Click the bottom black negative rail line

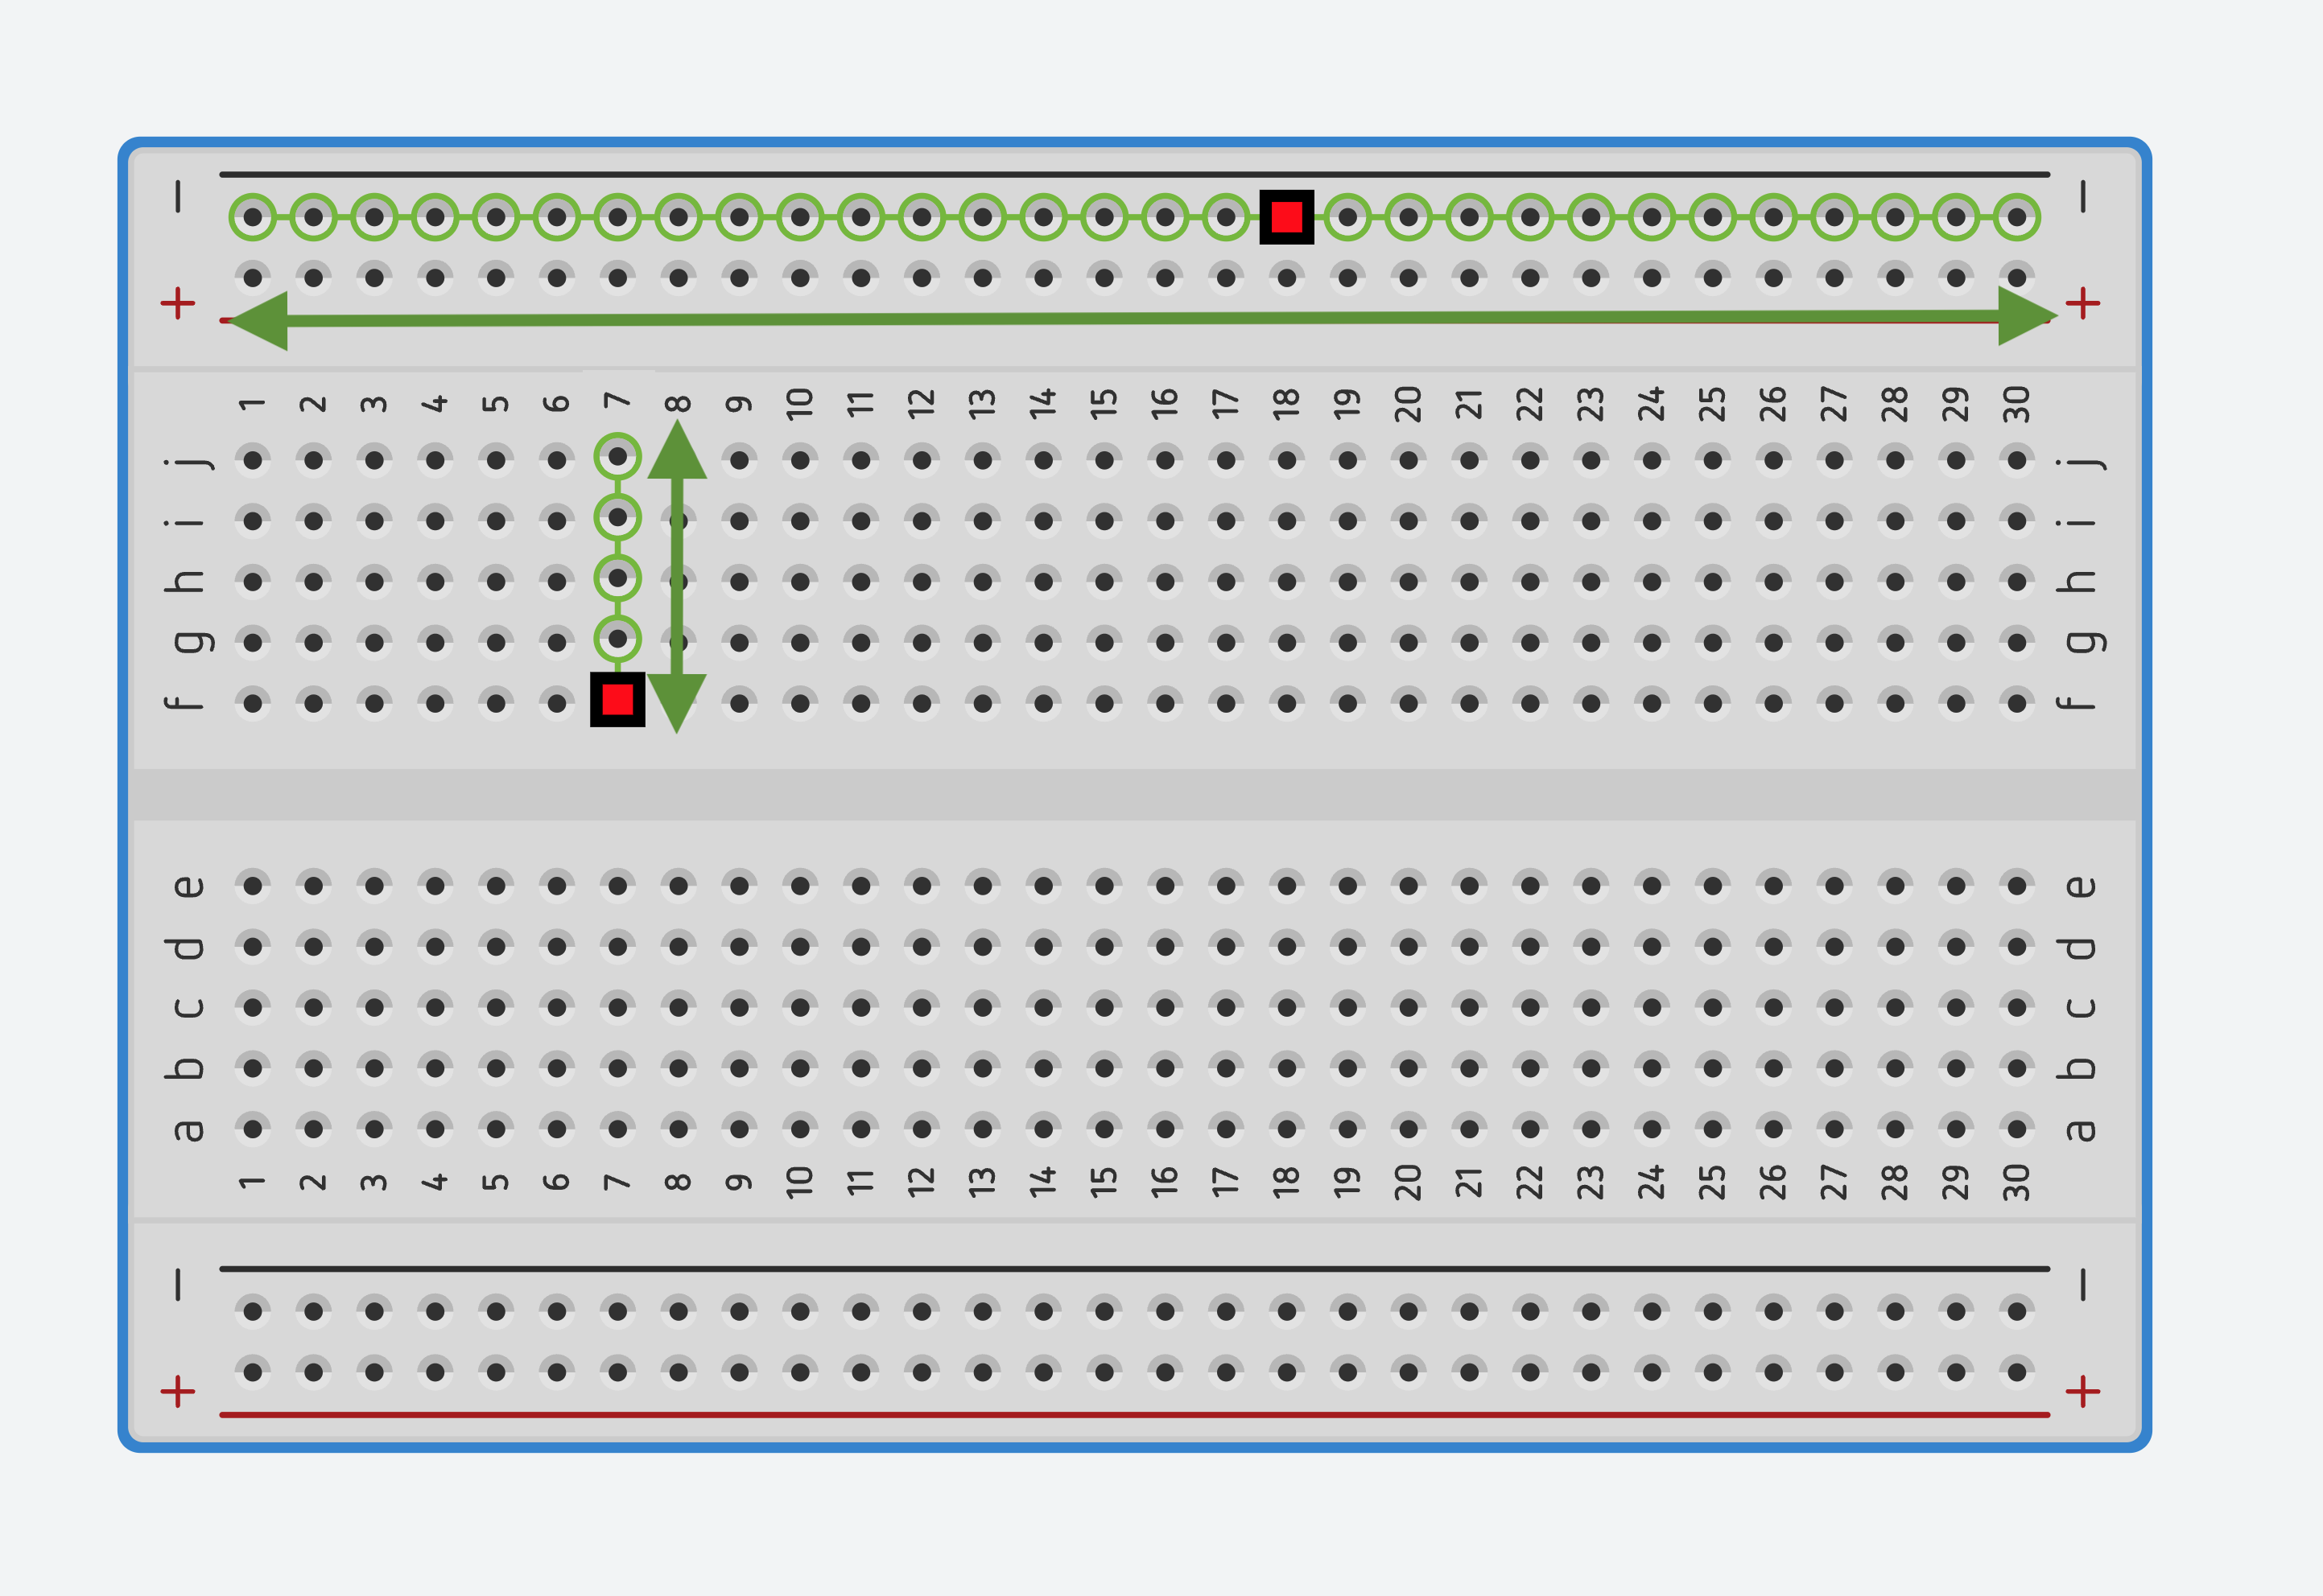pos(1134,1269)
